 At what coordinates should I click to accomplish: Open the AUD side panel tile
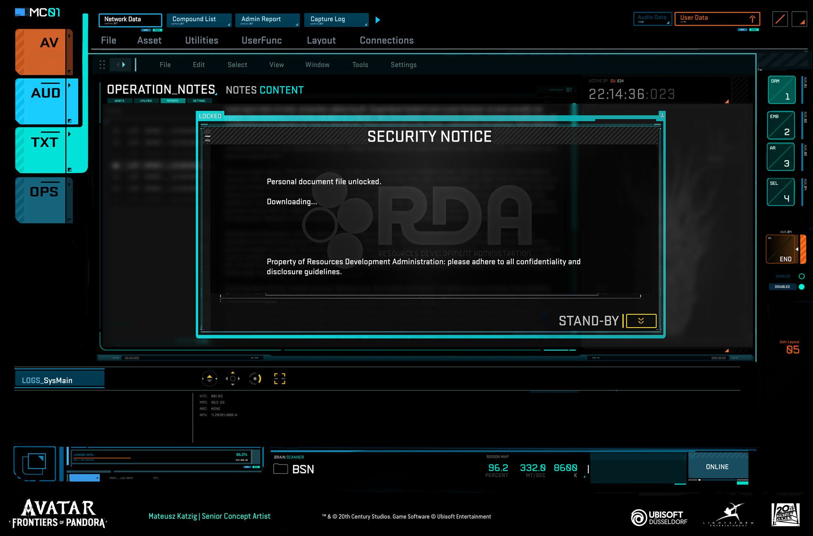click(46, 101)
